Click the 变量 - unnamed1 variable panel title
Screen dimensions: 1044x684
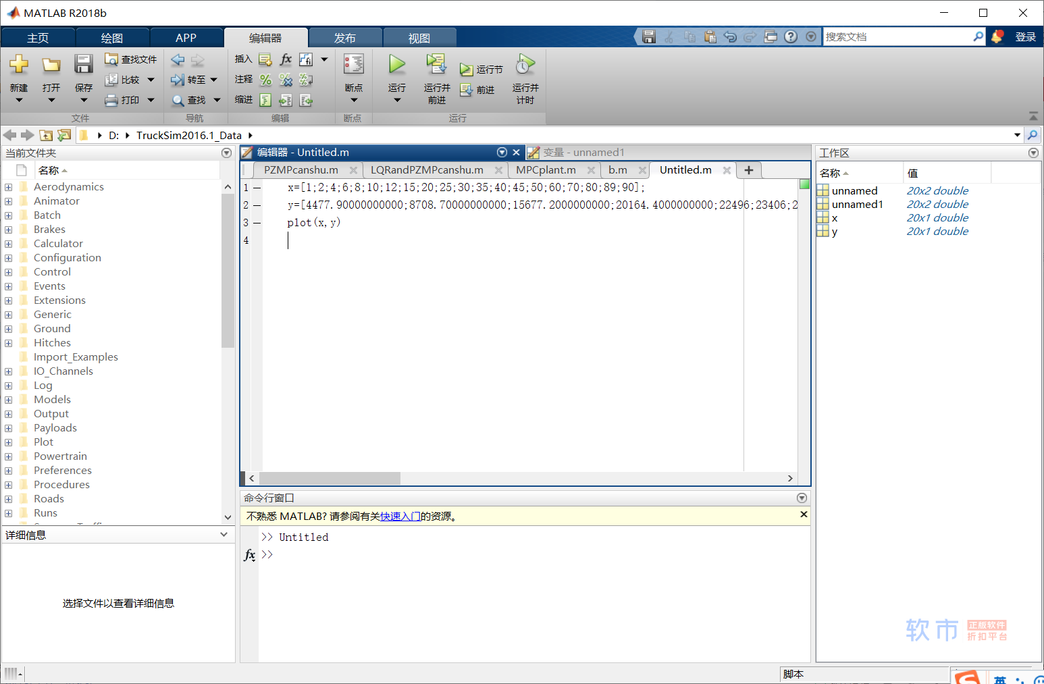[x=584, y=153]
